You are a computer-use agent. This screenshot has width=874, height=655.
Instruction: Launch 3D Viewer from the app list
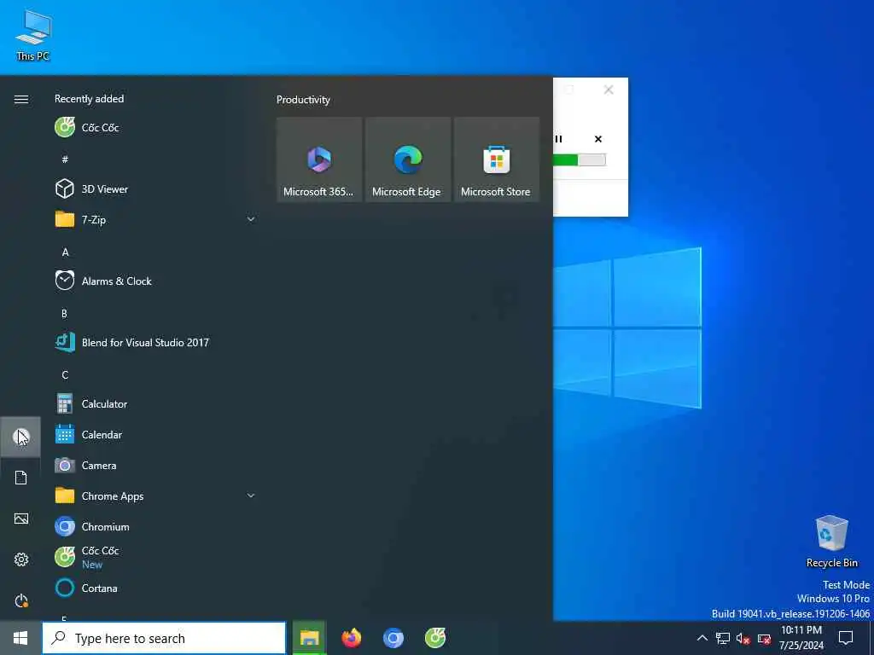click(155, 188)
